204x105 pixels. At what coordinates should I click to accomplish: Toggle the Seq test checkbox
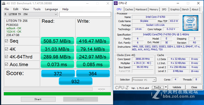click(6, 41)
